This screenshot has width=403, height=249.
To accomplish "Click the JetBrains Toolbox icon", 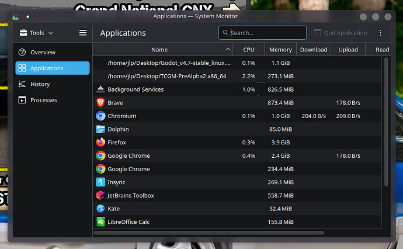I will point(100,195).
